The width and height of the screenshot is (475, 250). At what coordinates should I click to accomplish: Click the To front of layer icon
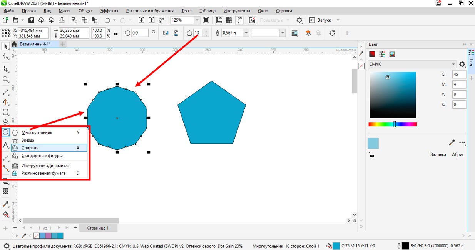pos(308,33)
